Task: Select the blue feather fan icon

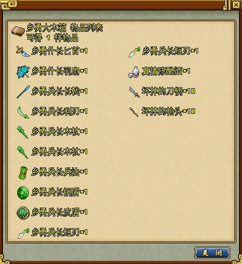Action: point(23,72)
